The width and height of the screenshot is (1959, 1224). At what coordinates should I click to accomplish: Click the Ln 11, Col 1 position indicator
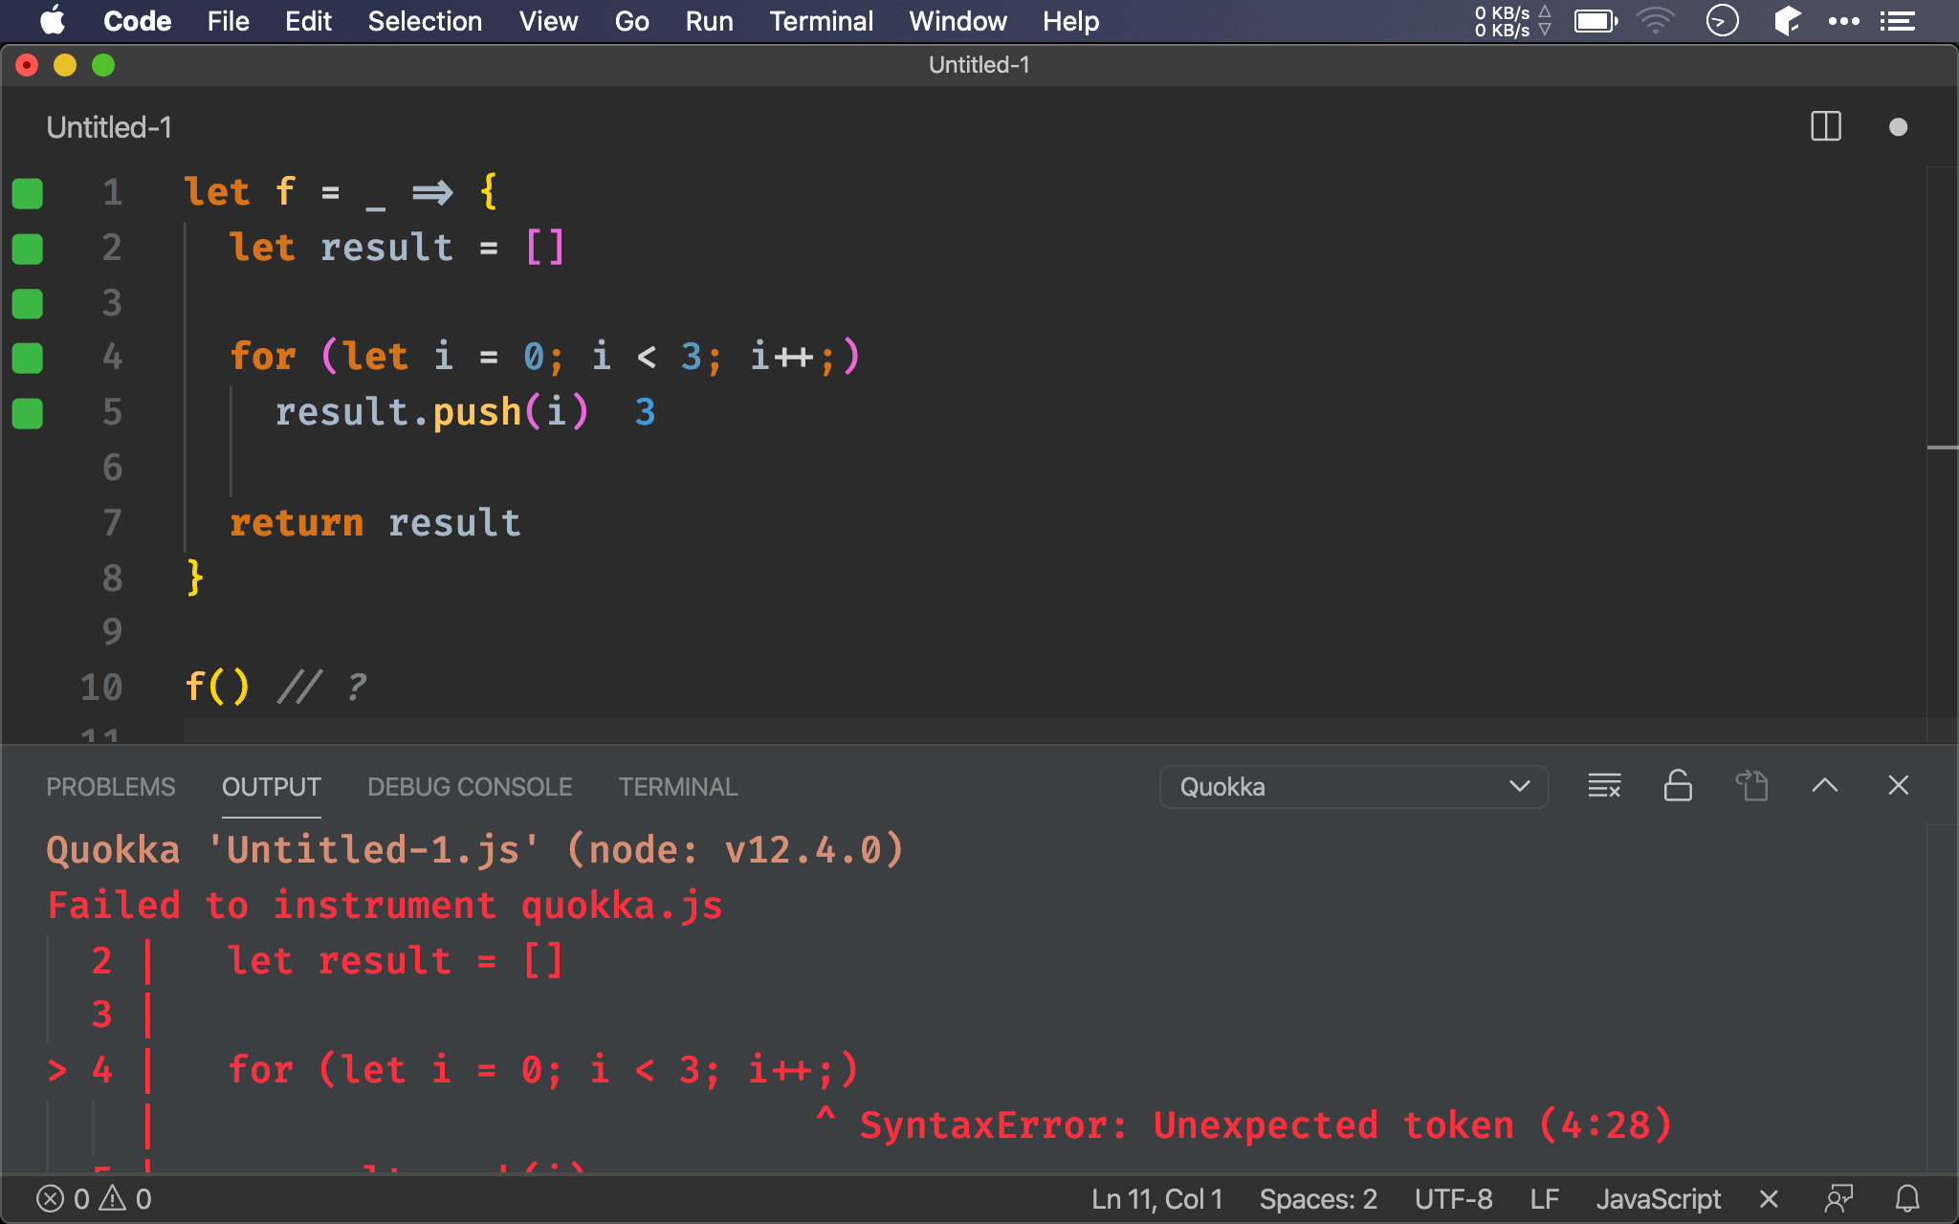point(1156,1198)
